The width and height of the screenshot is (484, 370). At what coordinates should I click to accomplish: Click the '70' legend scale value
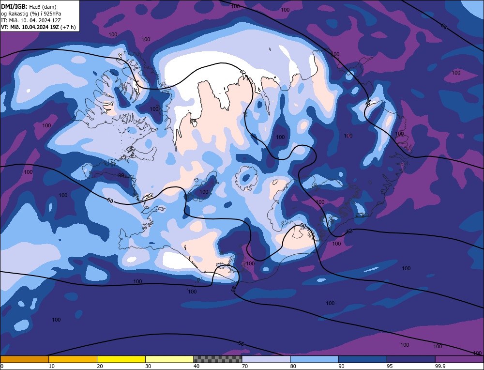[x=245, y=366]
